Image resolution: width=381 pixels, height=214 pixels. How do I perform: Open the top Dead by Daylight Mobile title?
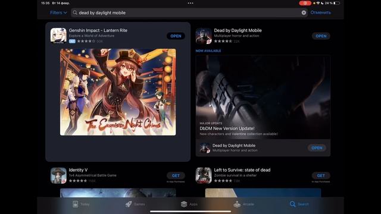tap(238, 30)
